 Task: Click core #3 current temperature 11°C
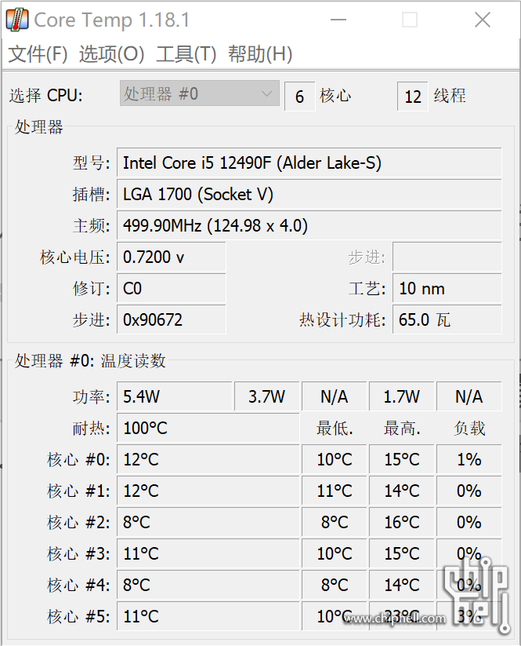coord(208,553)
